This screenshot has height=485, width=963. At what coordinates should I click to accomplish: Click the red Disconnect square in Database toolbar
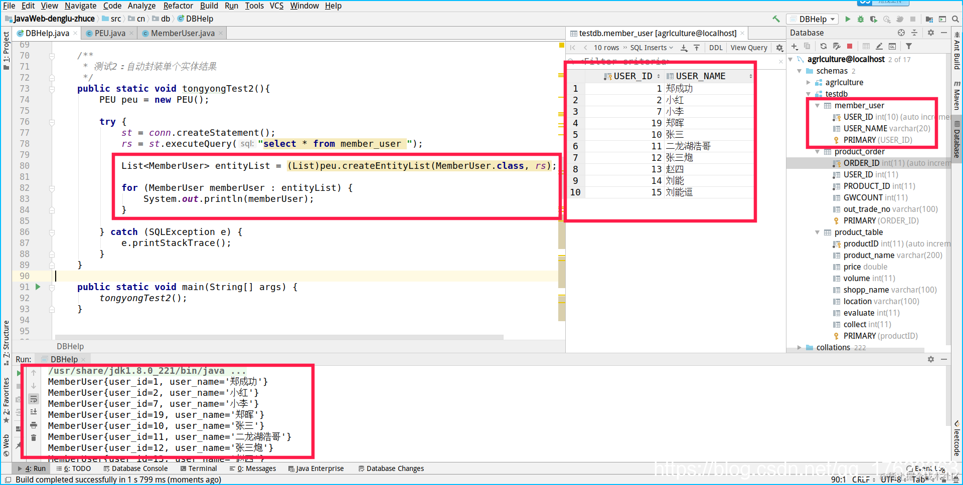(x=850, y=47)
